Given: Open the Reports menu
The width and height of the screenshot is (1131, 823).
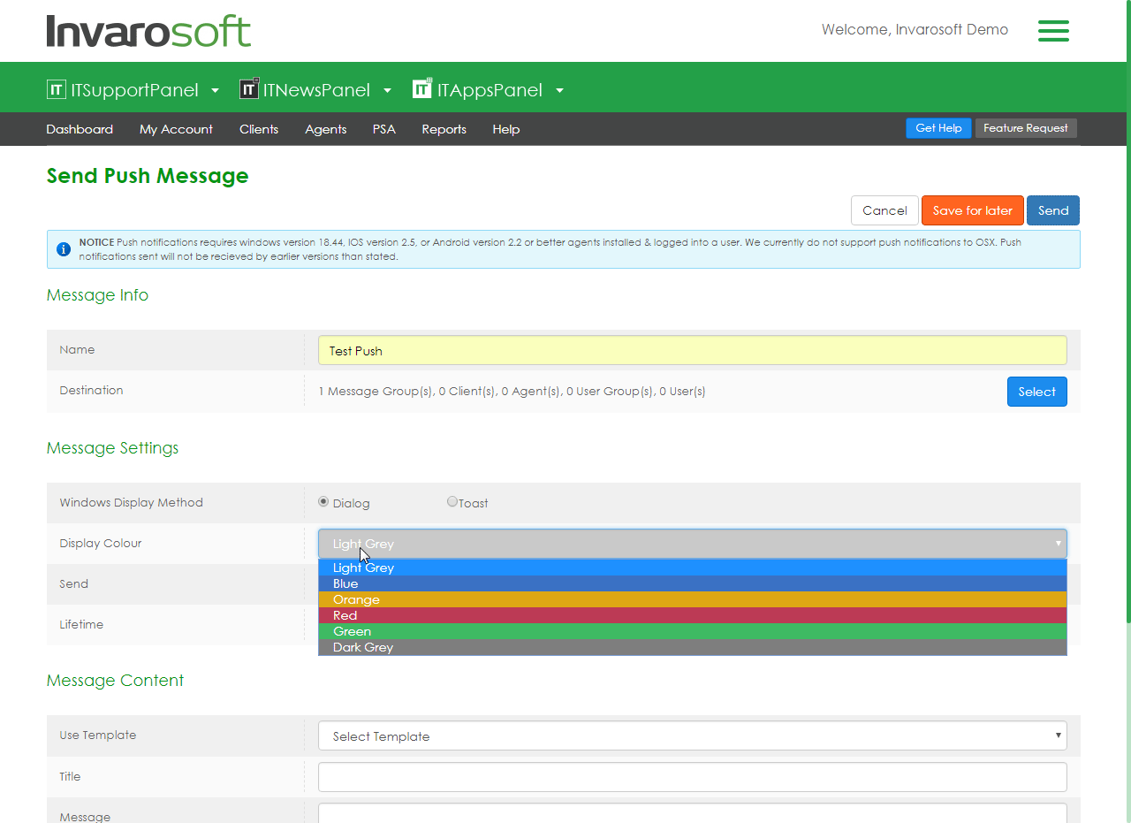Looking at the screenshot, I should tap(444, 129).
